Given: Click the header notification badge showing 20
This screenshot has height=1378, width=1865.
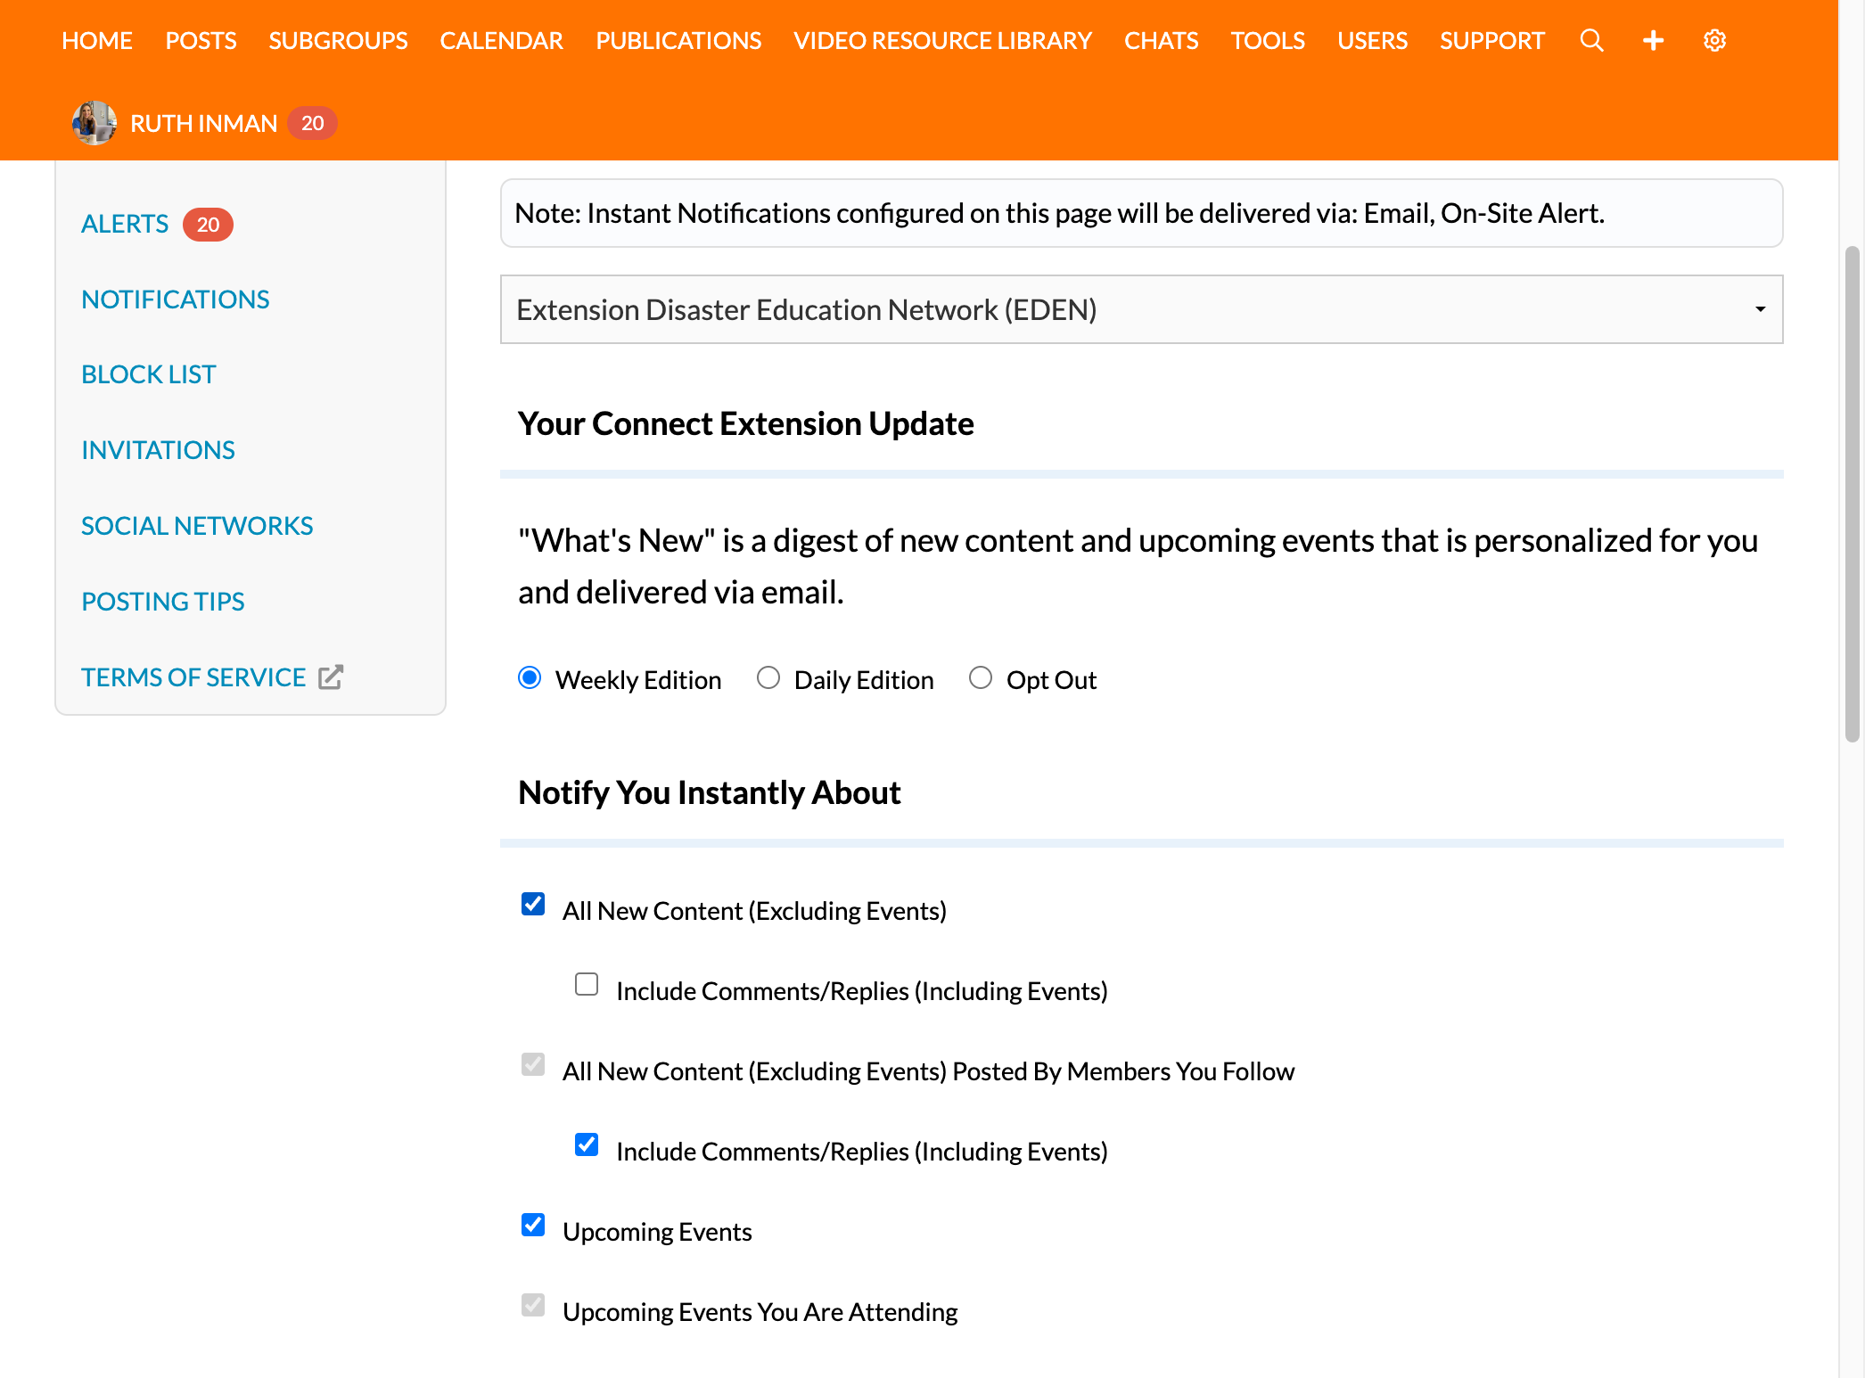Looking at the screenshot, I should coord(312,123).
